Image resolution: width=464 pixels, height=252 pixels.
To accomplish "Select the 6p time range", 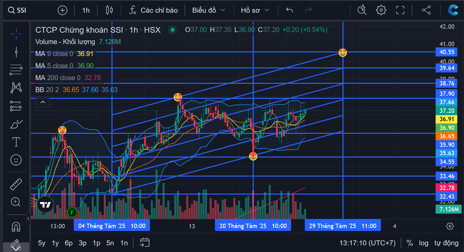I will tap(69, 243).
